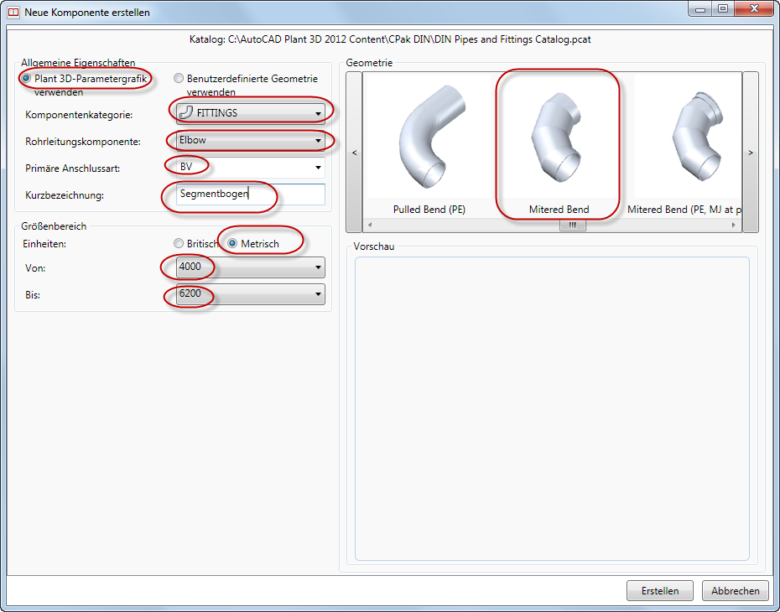Close the Neue Komponente erstellen dialog
Viewport: 780px width, 612px height.
coord(754,8)
